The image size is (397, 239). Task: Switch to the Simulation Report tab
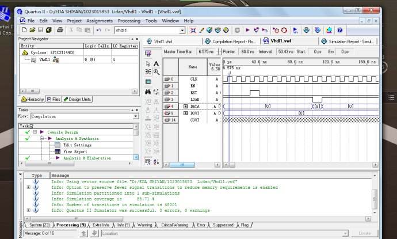coord(349,41)
